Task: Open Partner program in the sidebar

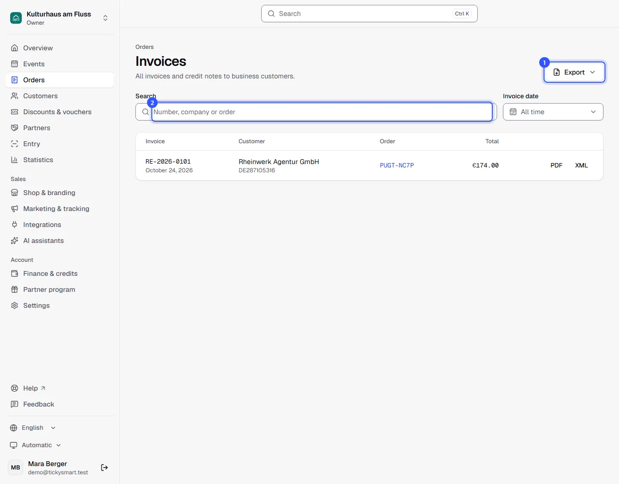Action: [60, 289]
